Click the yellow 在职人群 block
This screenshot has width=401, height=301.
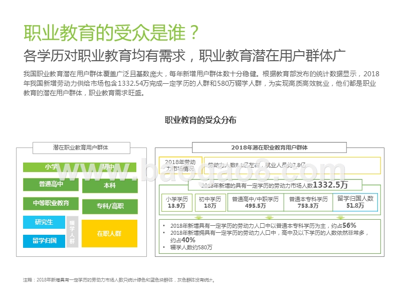(x=109, y=233)
